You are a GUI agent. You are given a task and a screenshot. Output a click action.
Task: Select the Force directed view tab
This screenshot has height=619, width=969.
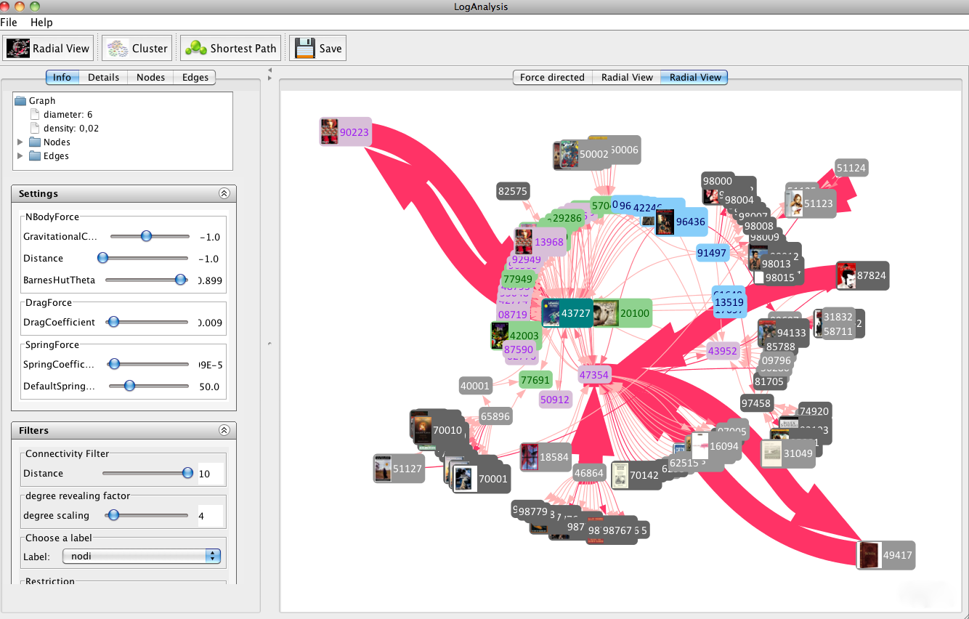click(x=552, y=77)
